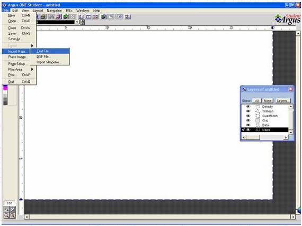302x226 pixels.
Task: Click the dark stacked-layers toolbar icon
Action: coord(104,17)
